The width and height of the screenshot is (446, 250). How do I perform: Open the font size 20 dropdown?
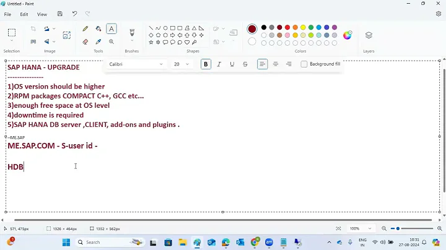181,64
